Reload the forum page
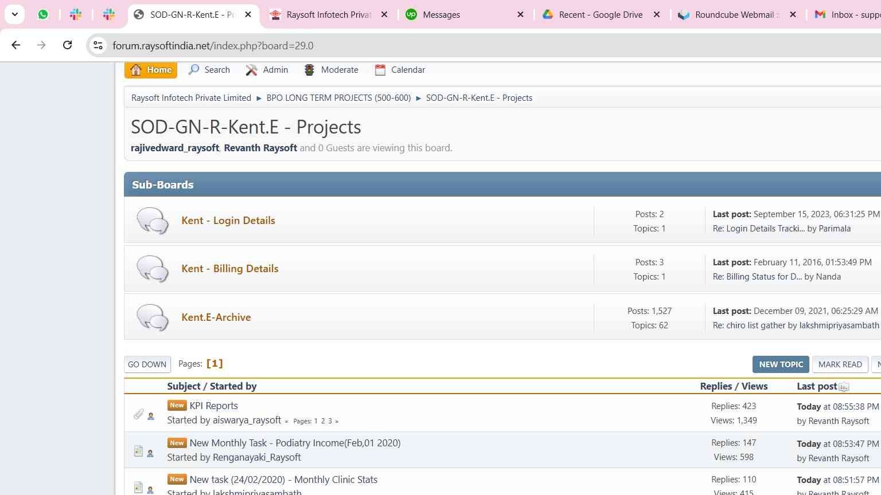 [67, 45]
